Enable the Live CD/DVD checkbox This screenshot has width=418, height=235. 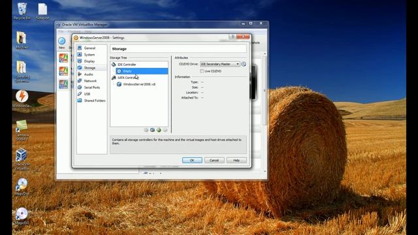point(202,71)
